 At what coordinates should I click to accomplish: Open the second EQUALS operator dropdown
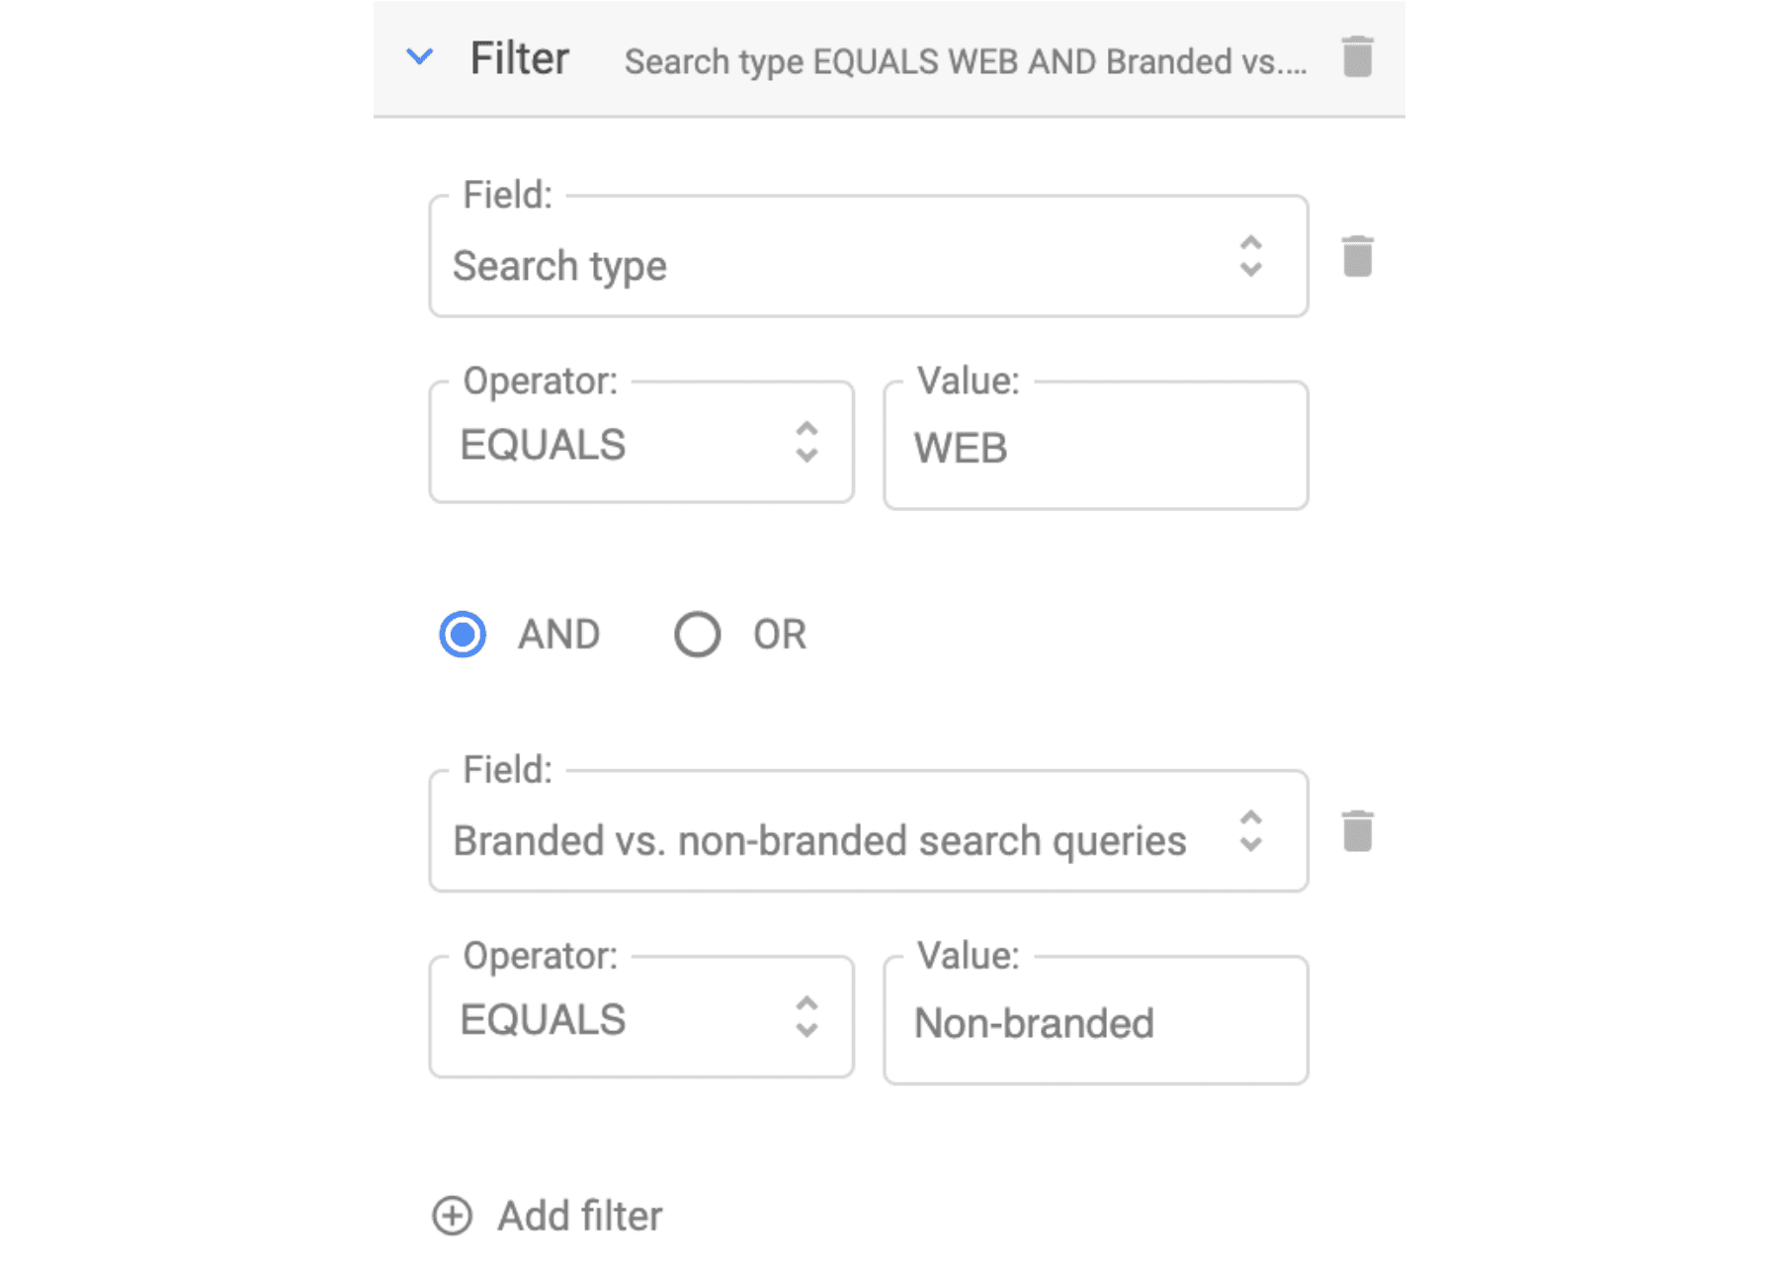641,1017
